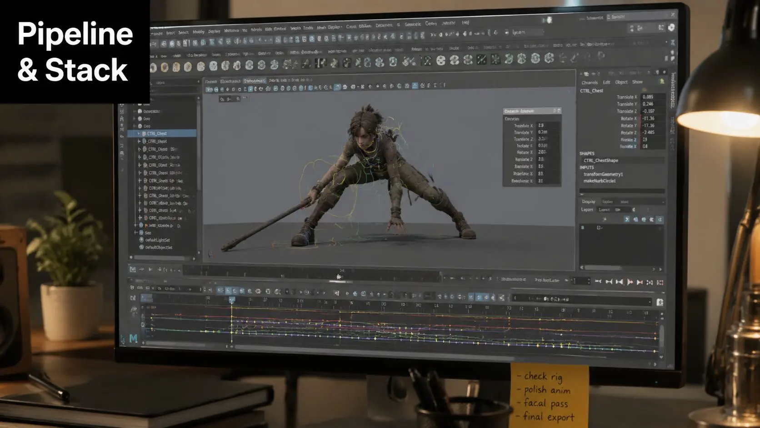
Task: Open the Show menu in channel box
Action: pos(637,82)
